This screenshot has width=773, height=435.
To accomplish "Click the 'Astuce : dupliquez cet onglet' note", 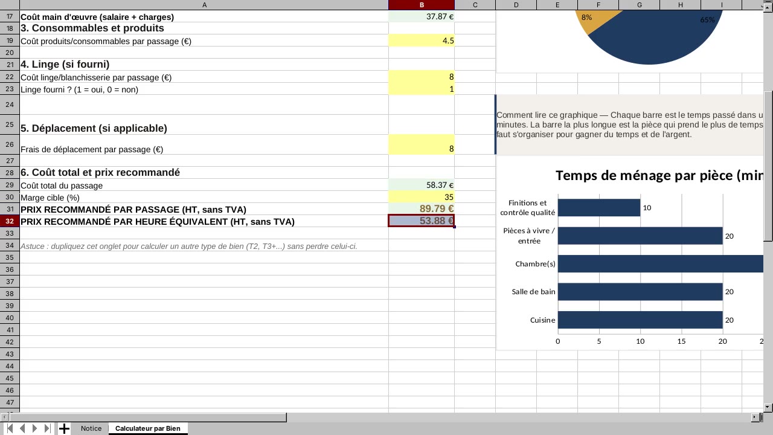I will tap(188, 246).
